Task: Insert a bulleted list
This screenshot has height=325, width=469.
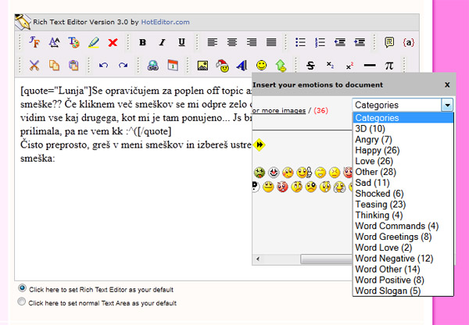Action: (301, 42)
